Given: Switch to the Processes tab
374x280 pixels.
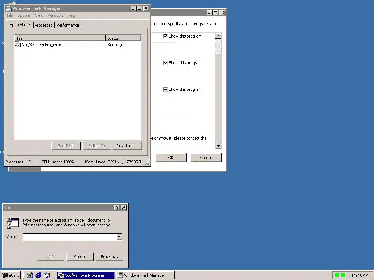Looking at the screenshot, I should pyautogui.click(x=43, y=25).
